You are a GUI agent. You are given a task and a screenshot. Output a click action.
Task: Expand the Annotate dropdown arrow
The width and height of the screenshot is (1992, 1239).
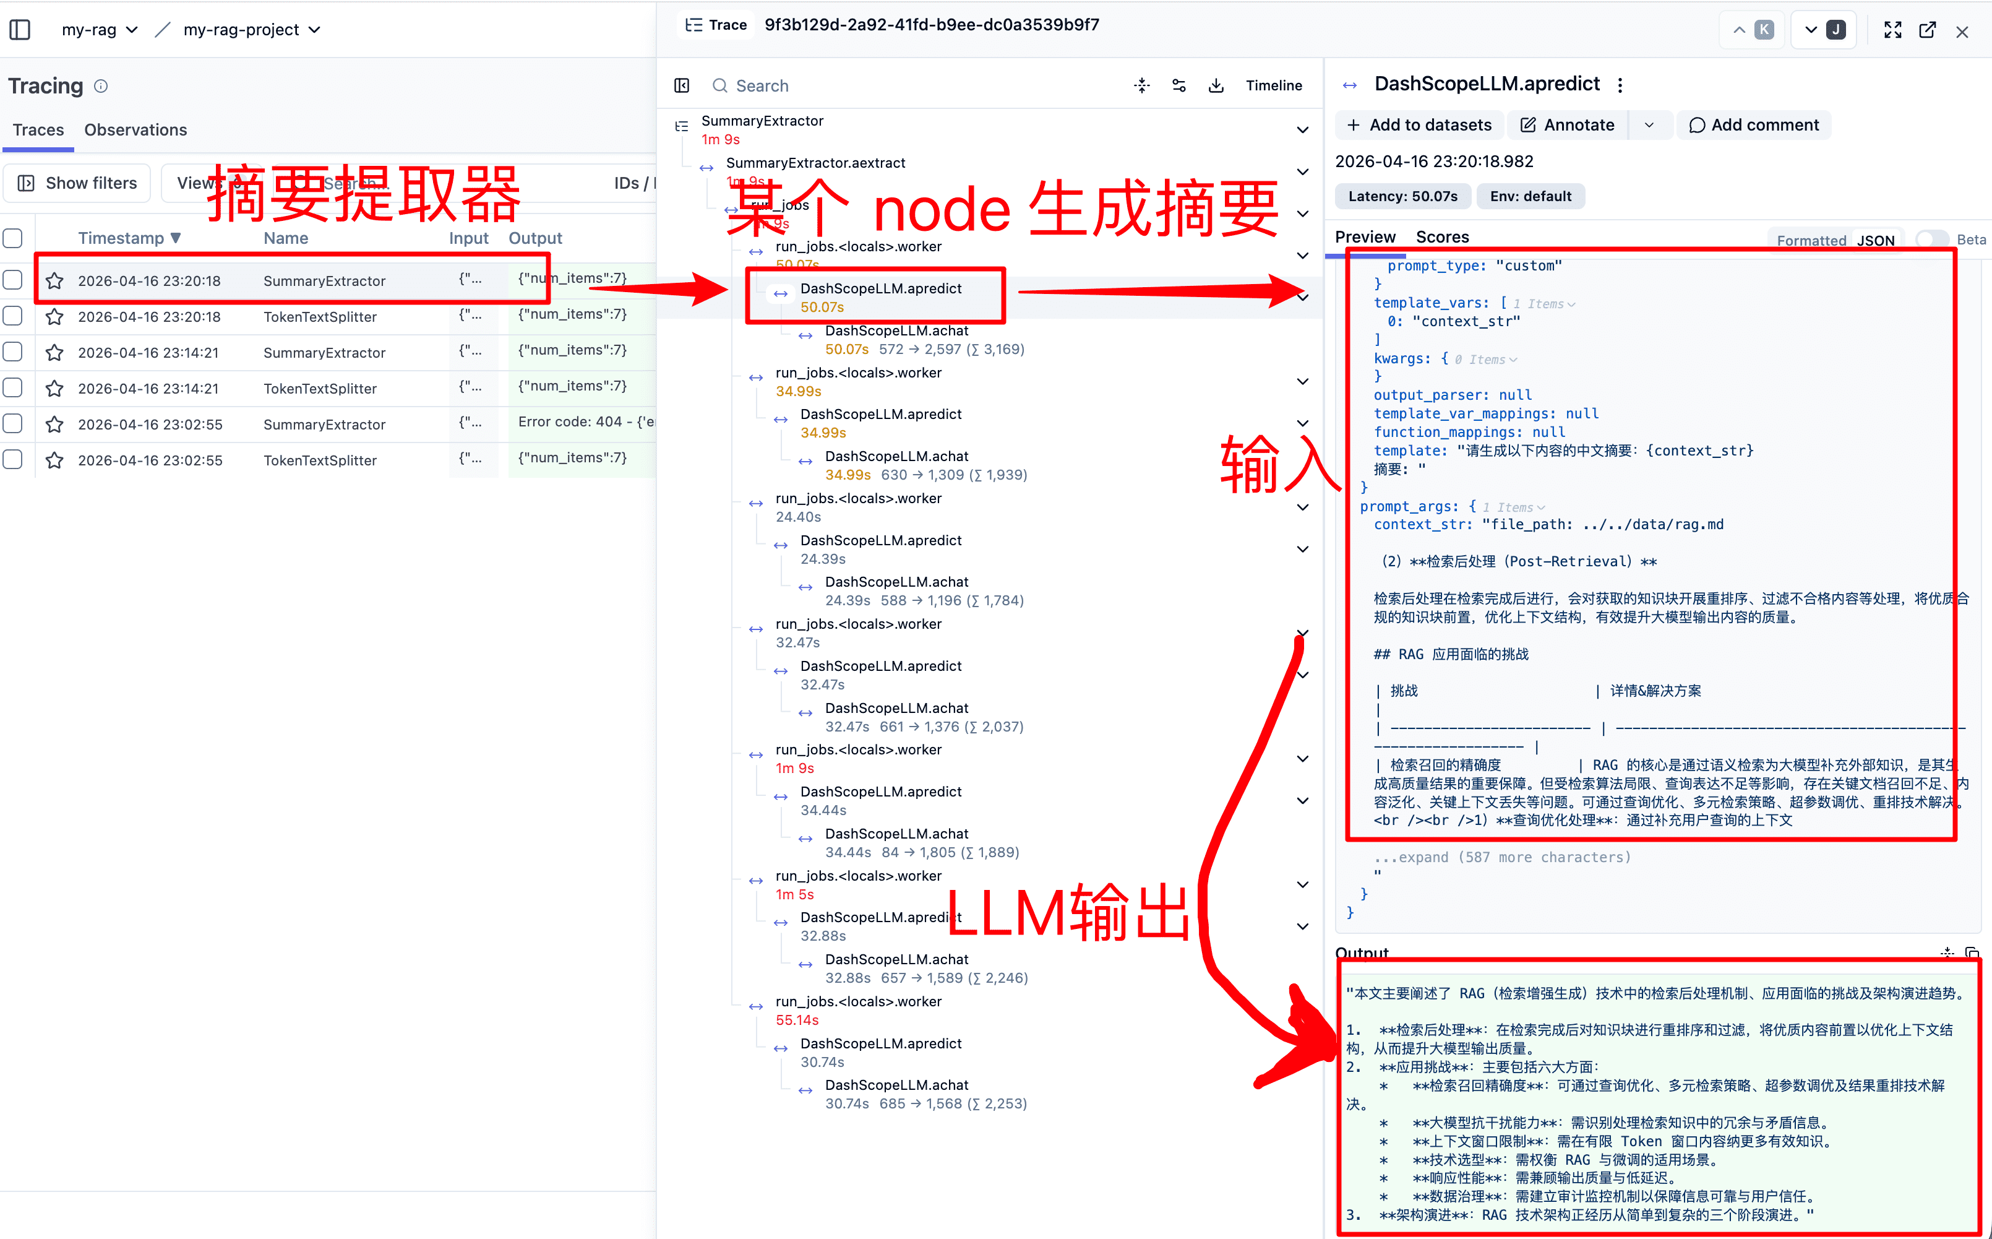[1649, 124]
